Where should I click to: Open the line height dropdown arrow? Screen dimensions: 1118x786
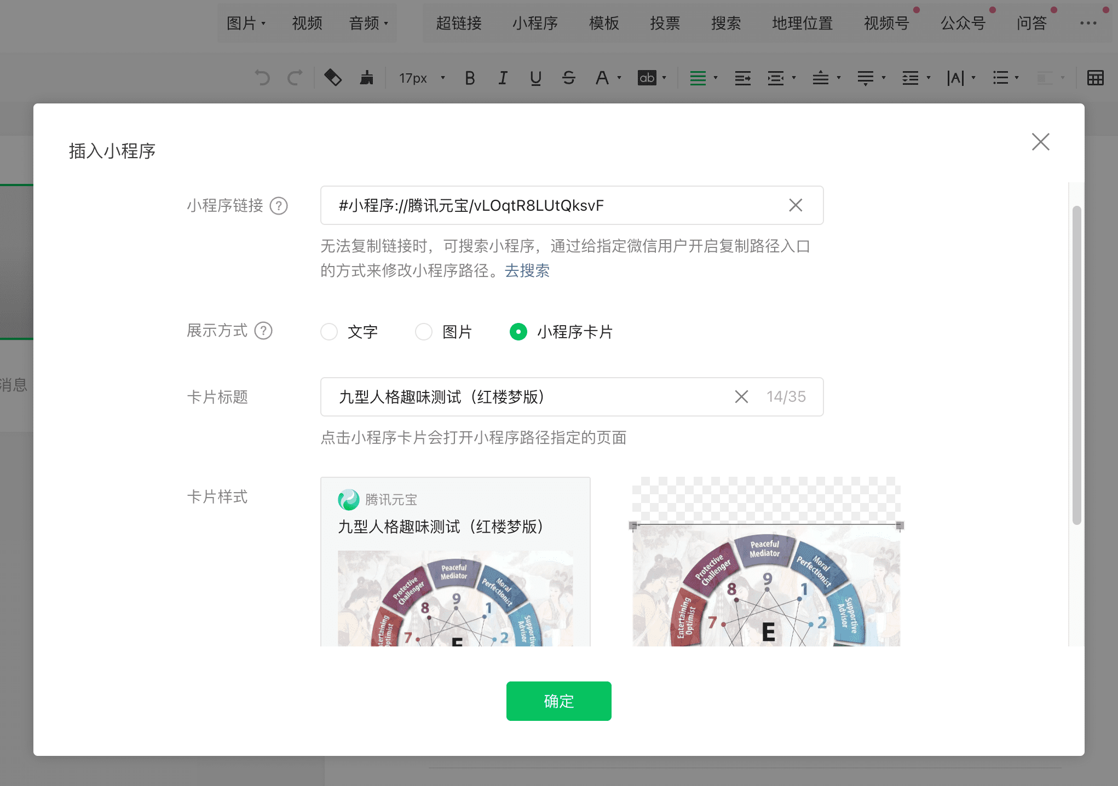(929, 78)
